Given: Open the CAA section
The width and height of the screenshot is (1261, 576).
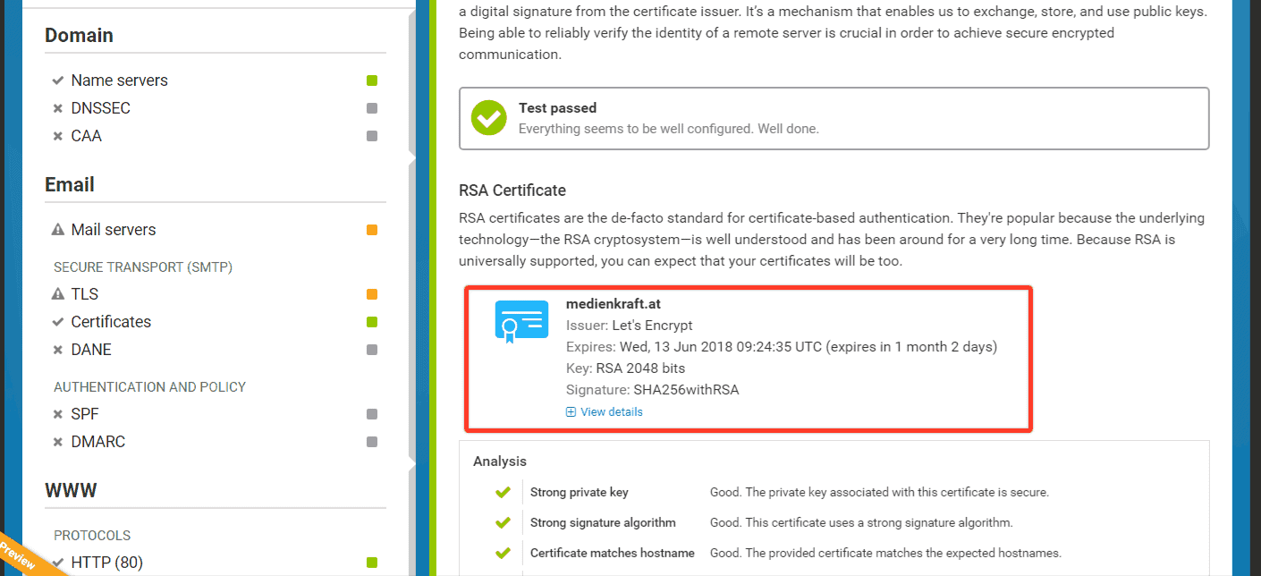Looking at the screenshot, I should tap(86, 136).
